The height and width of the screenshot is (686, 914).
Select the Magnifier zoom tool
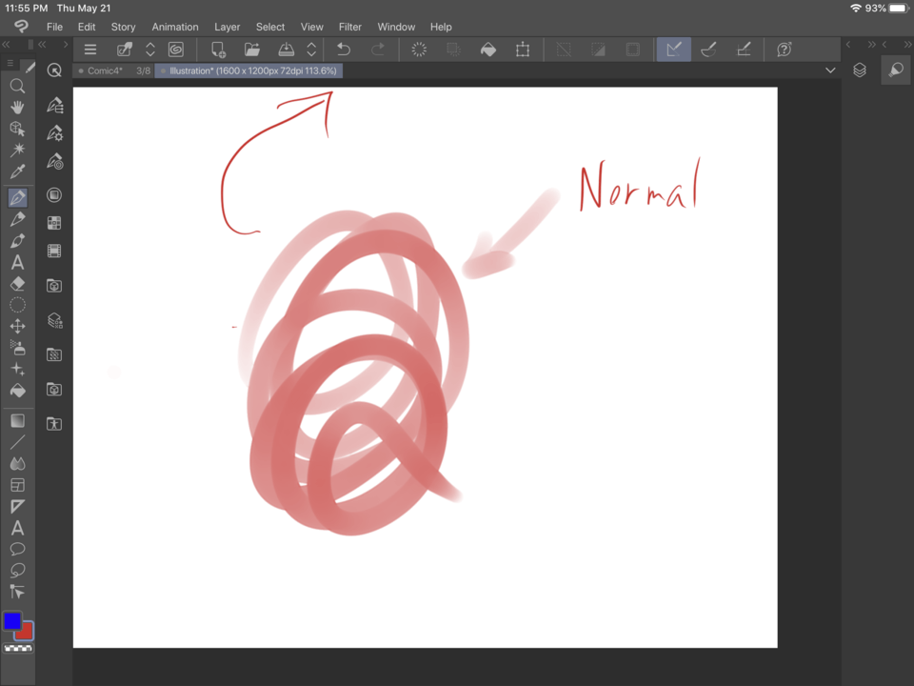[17, 86]
